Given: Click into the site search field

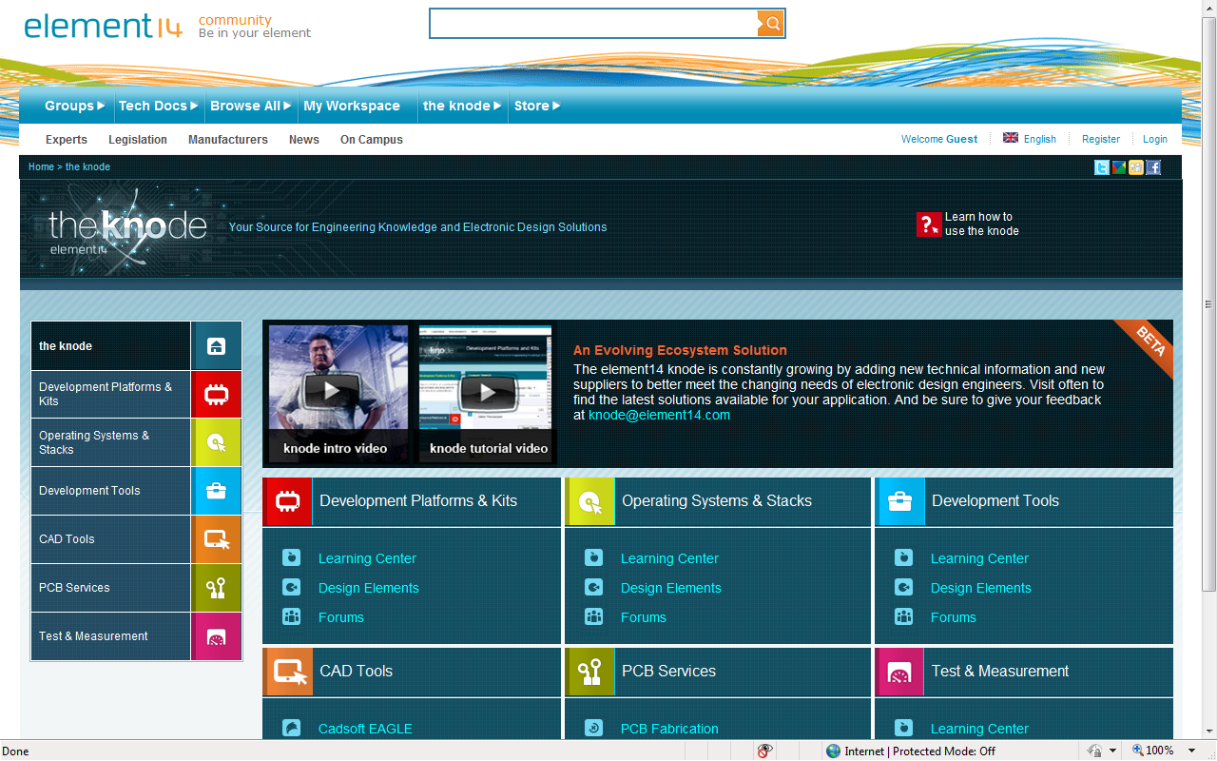Looking at the screenshot, I should coord(593,24).
